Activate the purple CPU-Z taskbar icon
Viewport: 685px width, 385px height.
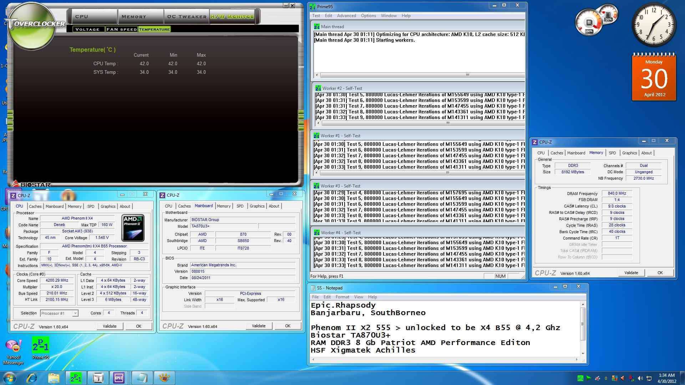(x=119, y=378)
